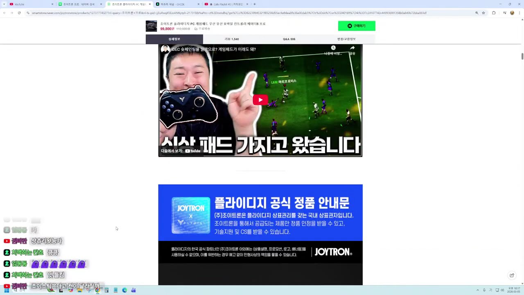Reload the current page

[19, 13]
